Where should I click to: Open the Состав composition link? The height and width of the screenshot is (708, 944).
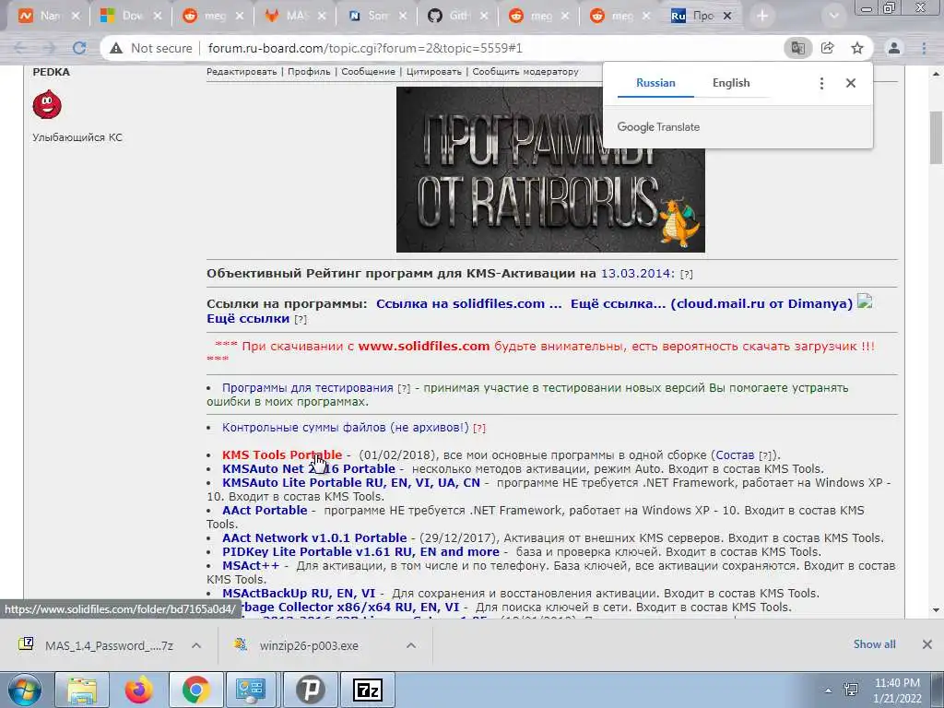[735, 455]
